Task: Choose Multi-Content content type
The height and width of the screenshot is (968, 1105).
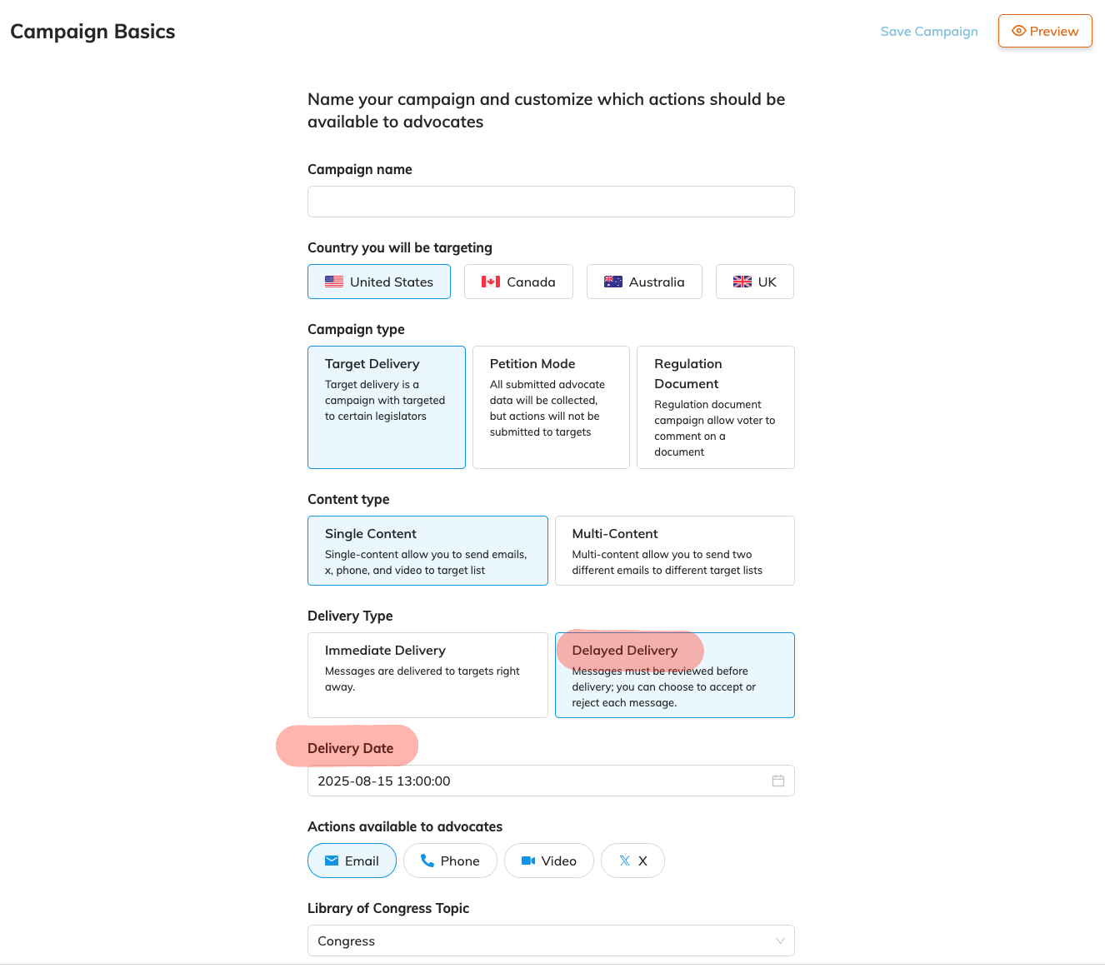Action: 674,551
